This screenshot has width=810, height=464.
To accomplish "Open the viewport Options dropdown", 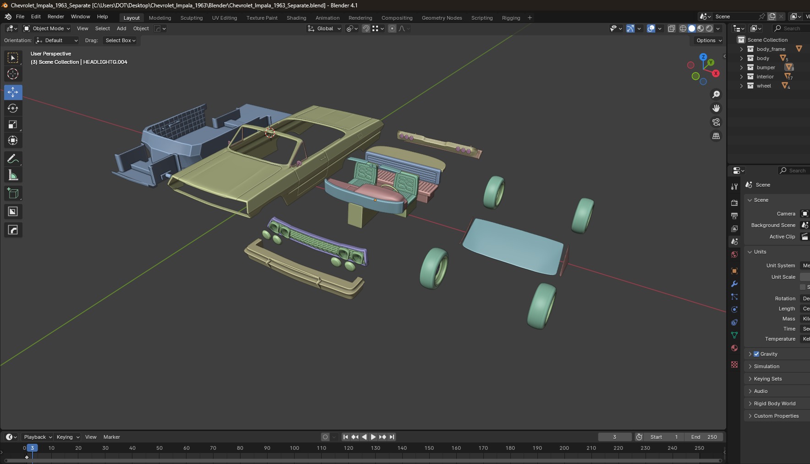I will [708, 40].
